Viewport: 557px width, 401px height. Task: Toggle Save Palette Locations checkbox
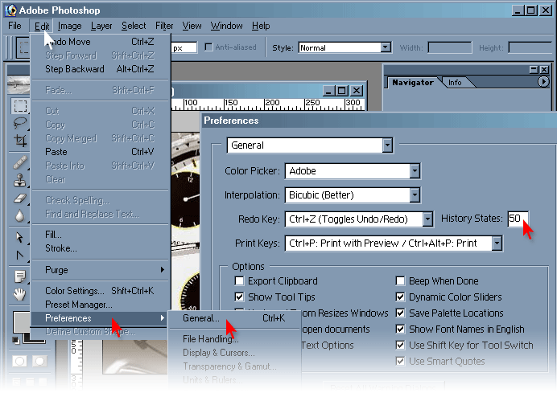point(400,313)
